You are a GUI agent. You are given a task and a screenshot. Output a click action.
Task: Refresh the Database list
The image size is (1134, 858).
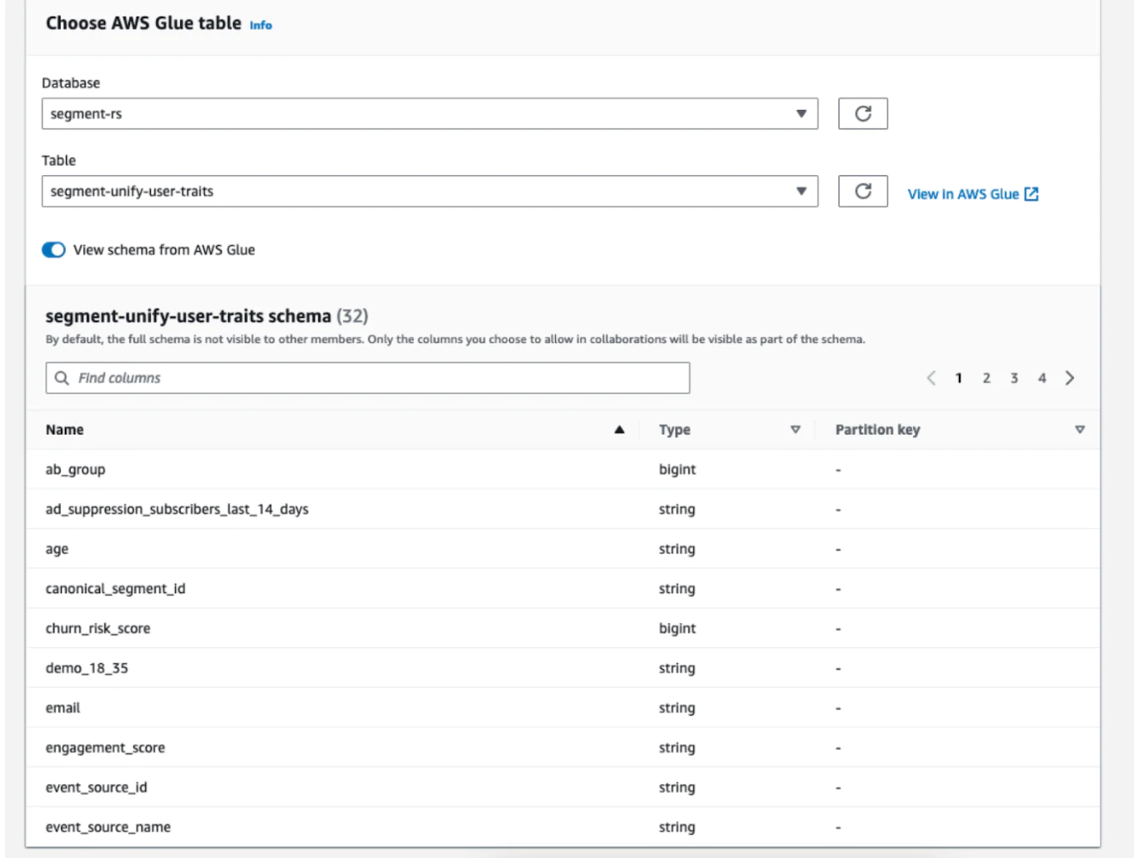click(x=862, y=113)
